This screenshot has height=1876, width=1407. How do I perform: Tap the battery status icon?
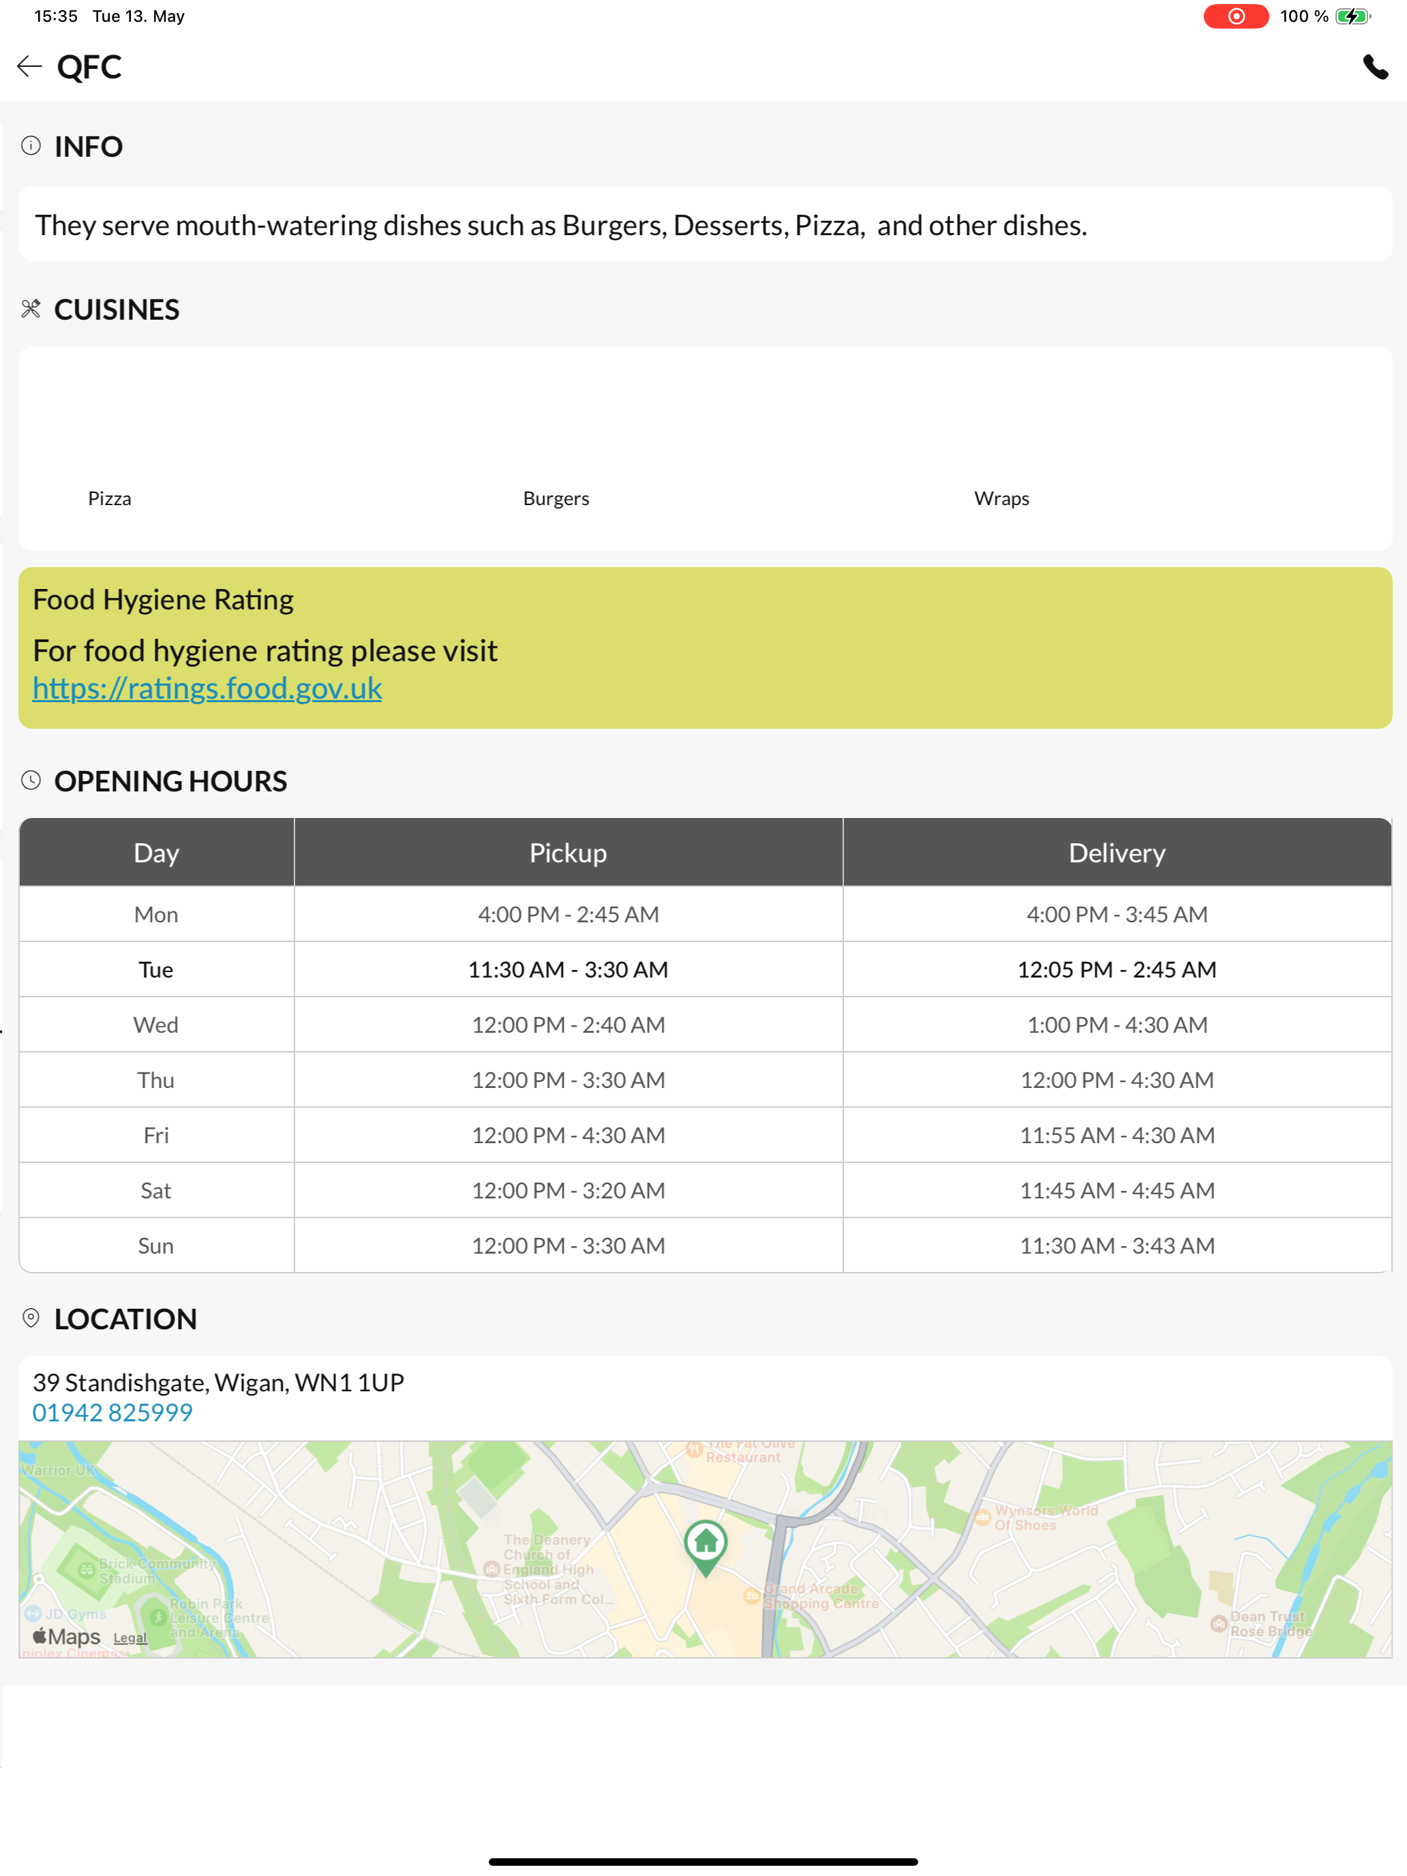click(x=1352, y=16)
